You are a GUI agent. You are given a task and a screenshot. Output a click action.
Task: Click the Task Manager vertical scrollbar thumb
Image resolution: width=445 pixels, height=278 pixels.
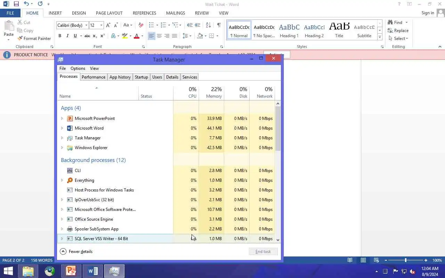coord(278,128)
